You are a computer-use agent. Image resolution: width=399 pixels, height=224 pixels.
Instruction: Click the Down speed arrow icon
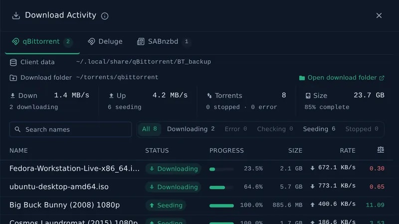tap(12, 96)
